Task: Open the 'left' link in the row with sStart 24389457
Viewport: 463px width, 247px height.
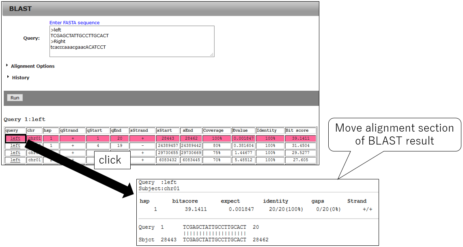Action: click(15, 146)
